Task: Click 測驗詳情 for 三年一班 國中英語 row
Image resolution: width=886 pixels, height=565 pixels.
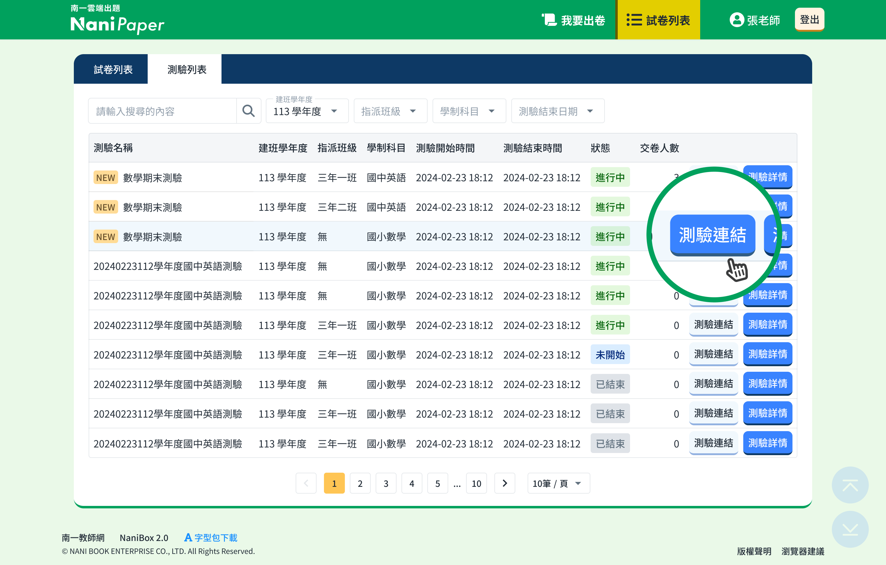Action: click(768, 177)
